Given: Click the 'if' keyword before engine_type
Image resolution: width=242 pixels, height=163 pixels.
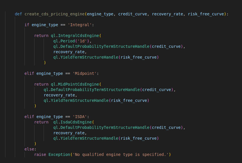Looking at the screenshot, I should click(27, 25).
